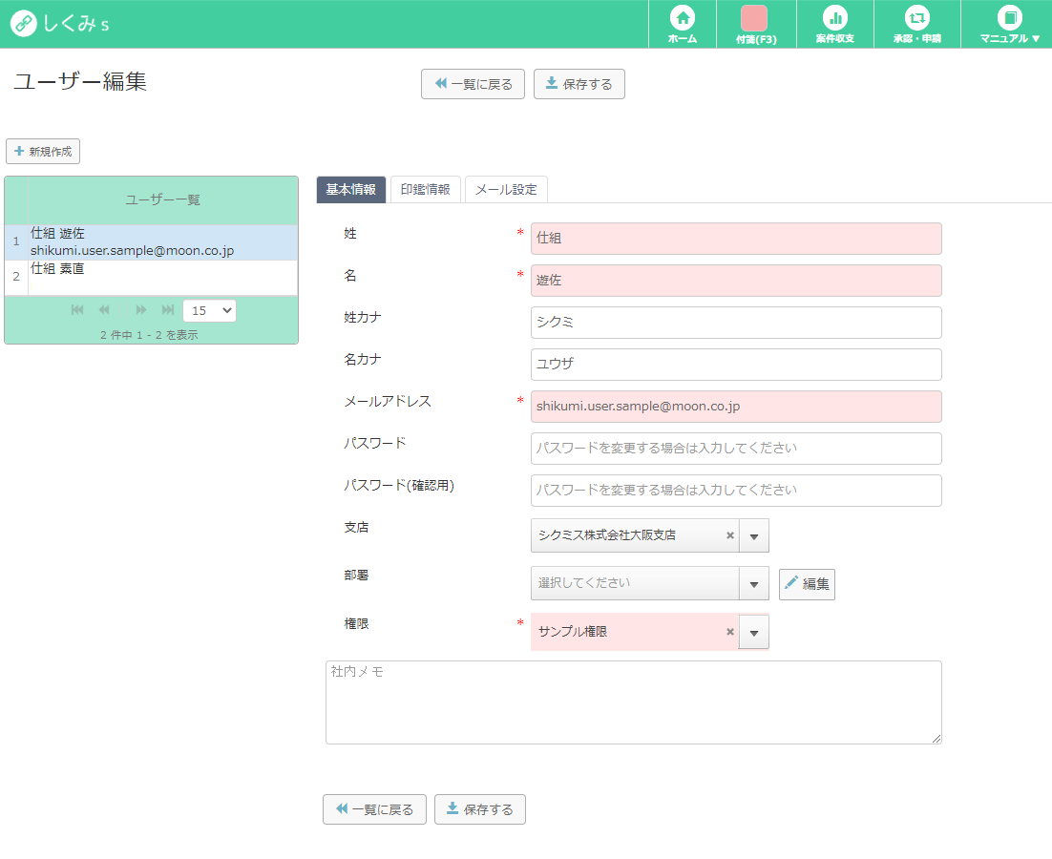Click the bottom 一覧に戻る button
This screenshot has width=1052, height=859.
(x=374, y=809)
